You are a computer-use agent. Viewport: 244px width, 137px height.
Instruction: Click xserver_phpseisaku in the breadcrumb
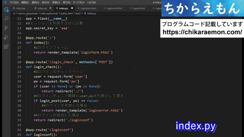click(28, 14)
